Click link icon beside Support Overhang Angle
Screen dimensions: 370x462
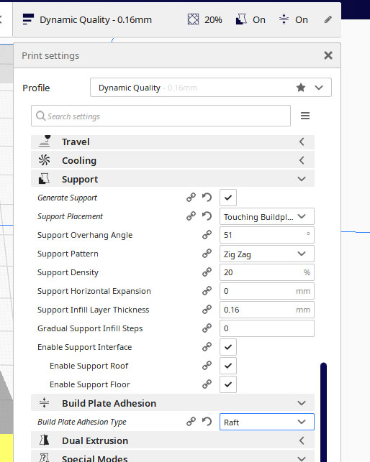coord(207,235)
